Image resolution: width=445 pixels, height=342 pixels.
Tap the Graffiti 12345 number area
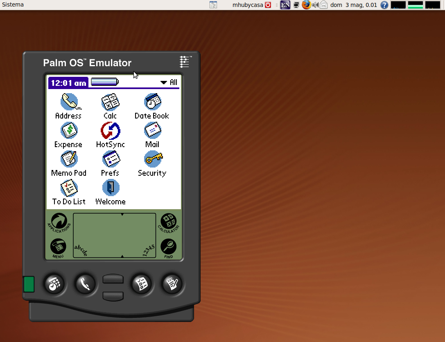139,235
